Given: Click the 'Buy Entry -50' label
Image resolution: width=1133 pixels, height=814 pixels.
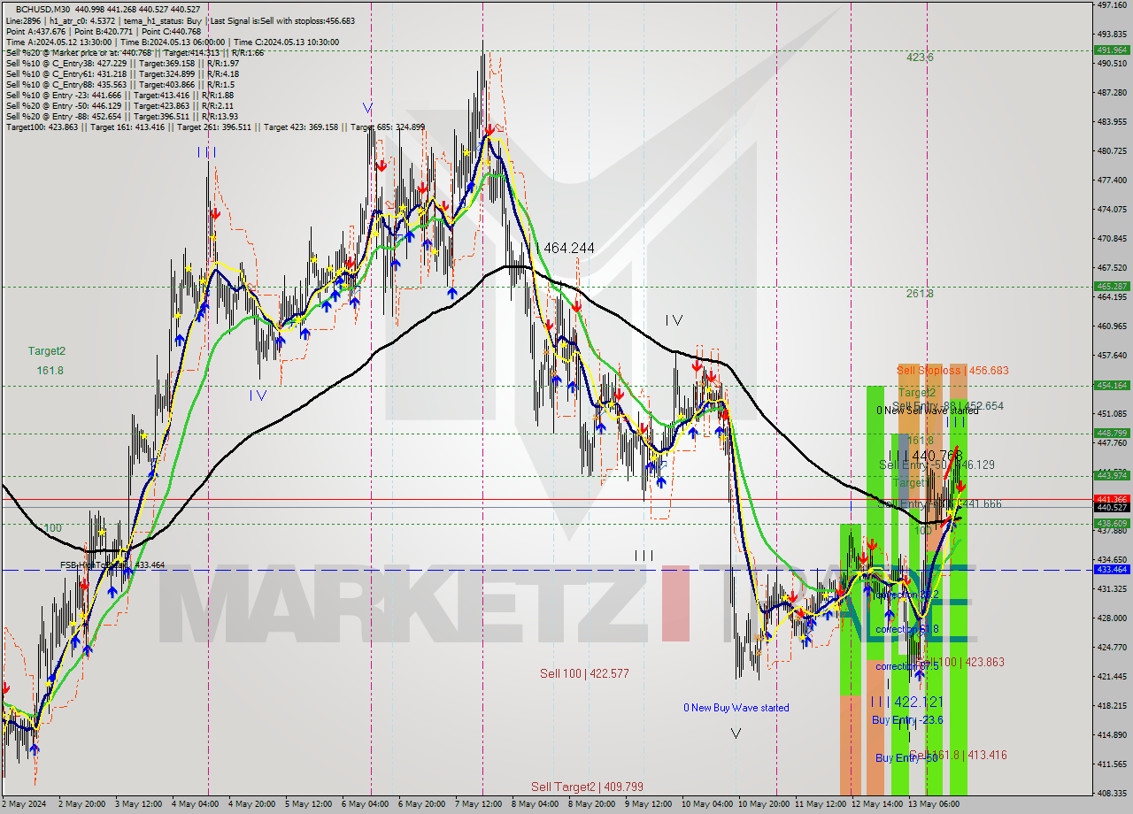Looking at the screenshot, I should click(906, 758).
